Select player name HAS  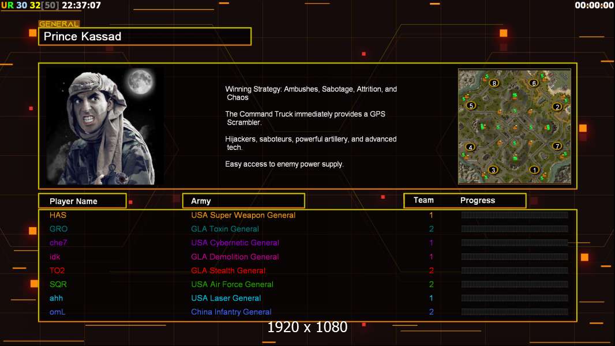[x=58, y=215]
